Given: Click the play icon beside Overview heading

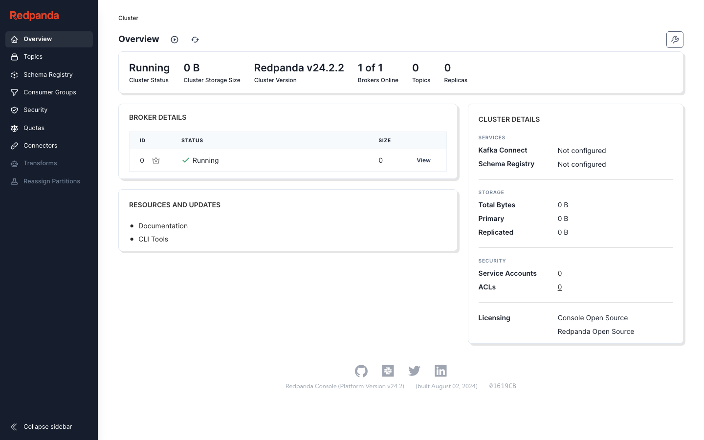Looking at the screenshot, I should (x=175, y=40).
